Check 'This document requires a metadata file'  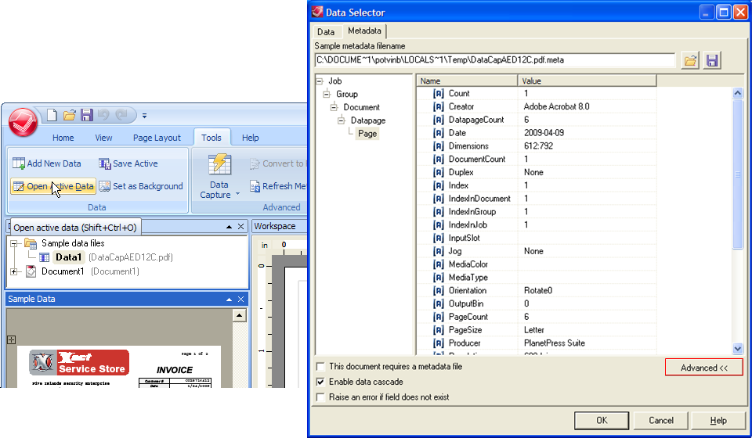320,367
